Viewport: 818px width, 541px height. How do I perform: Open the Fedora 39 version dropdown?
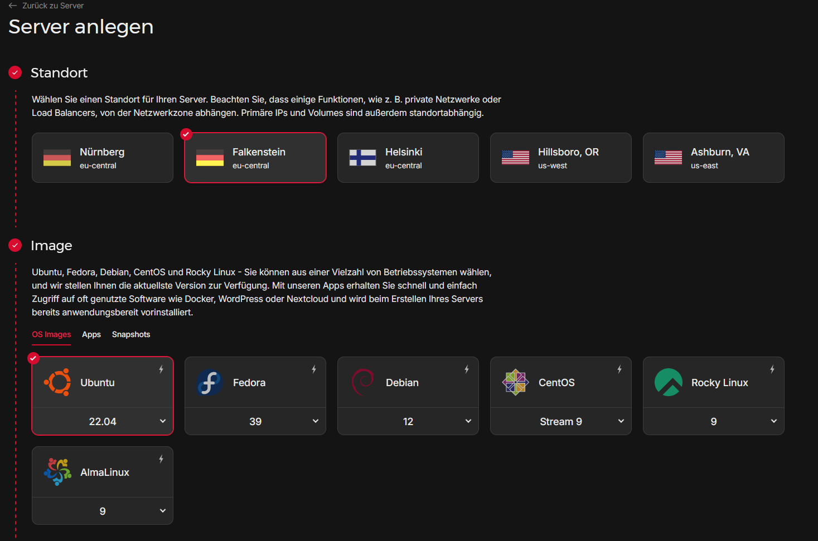pyautogui.click(x=255, y=421)
